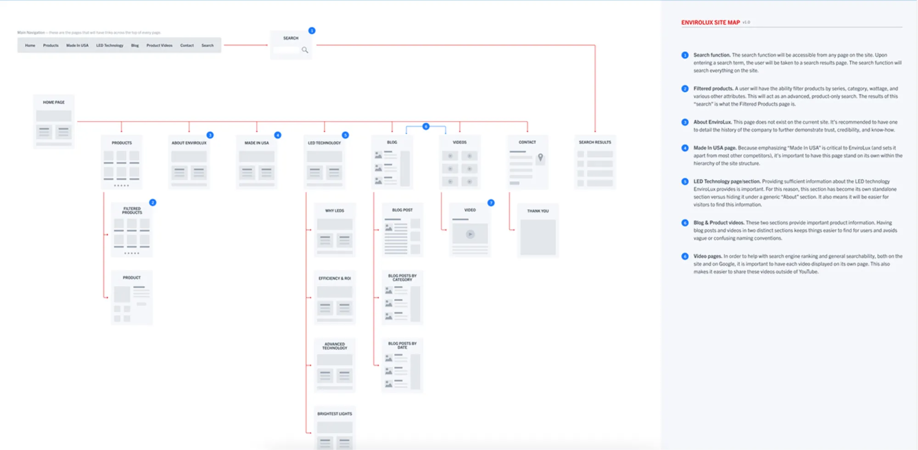The image size is (918, 450).
Task: Click the play button on the Video wireframe
Action: [x=470, y=234]
